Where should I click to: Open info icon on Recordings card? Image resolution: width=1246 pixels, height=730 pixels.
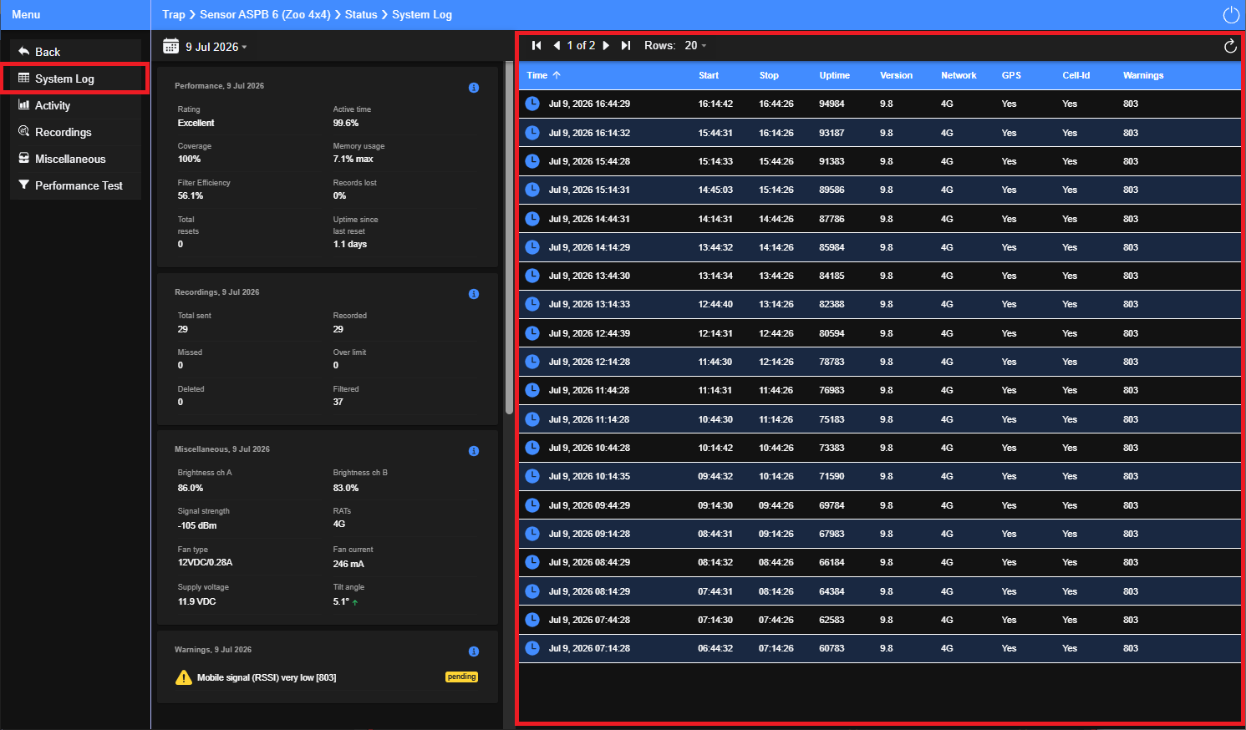[474, 294]
